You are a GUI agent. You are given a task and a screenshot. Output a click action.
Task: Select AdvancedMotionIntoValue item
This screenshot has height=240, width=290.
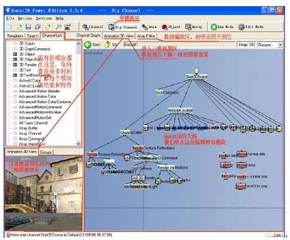[x=40, y=112]
